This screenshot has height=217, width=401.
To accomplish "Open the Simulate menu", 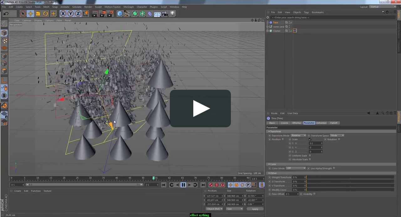I will click(x=77, y=7).
